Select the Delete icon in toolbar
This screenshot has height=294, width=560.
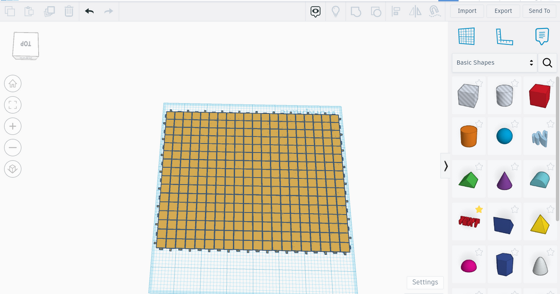point(69,11)
